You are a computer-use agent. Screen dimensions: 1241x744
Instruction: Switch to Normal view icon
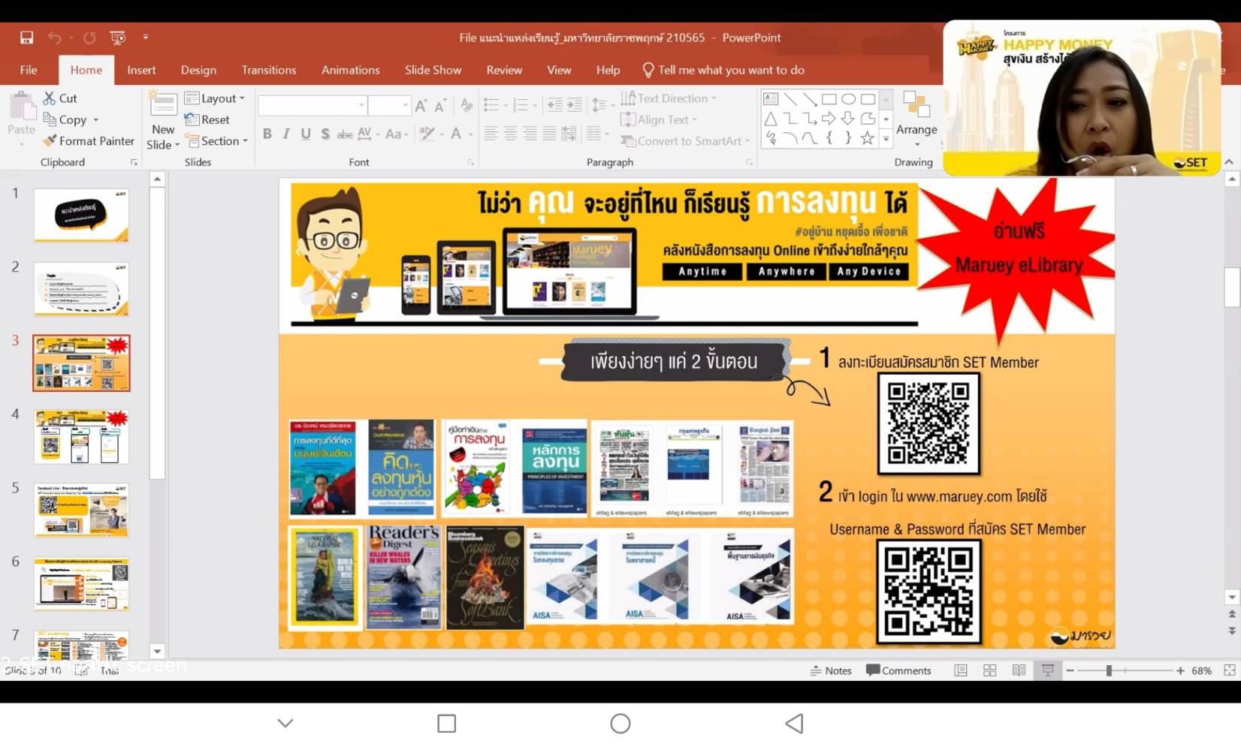pyautogui.click(x=961, y=670)
